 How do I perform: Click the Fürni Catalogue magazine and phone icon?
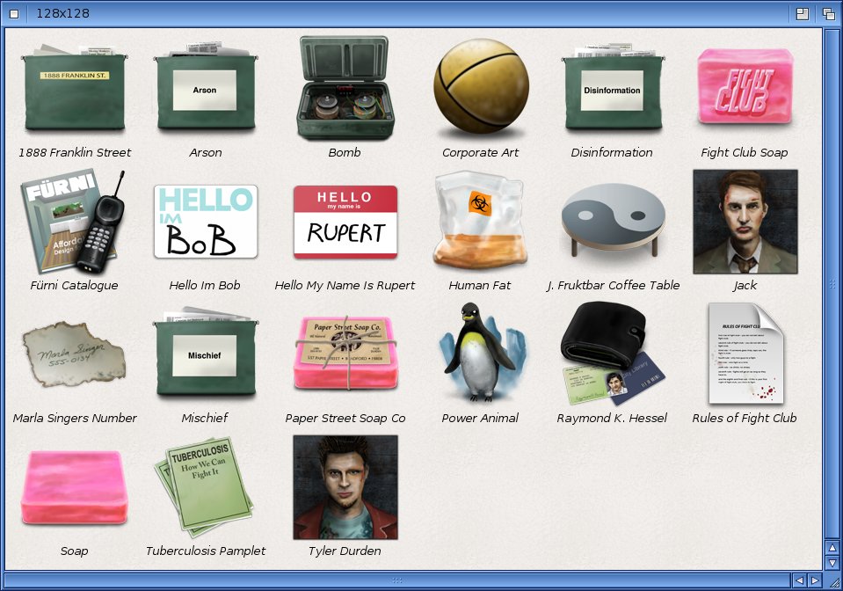tap(73, 222)
